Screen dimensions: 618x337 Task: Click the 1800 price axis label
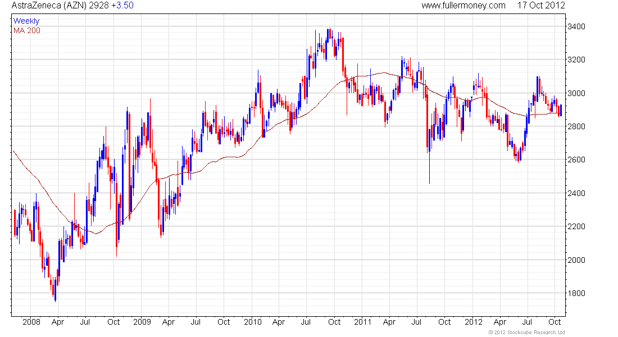pyautogui.click(x=576, y=293)
